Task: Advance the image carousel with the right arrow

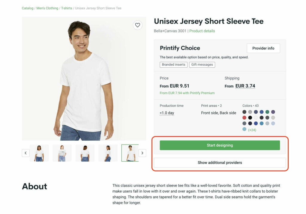Action: coord(142,153)
